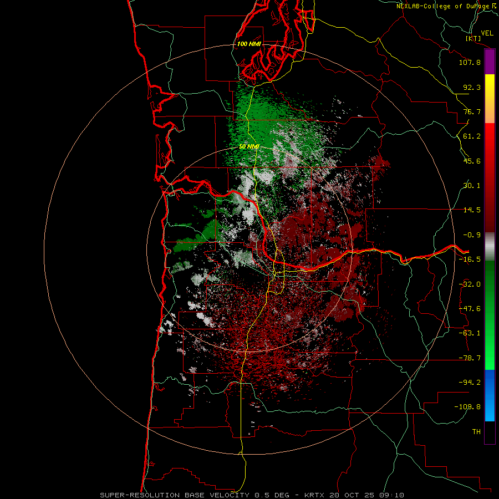The height and width of the screenshot is (499, 499).
Task: Click the VEL legend heading
Action: pyautogui.click(x=487, y=33)
